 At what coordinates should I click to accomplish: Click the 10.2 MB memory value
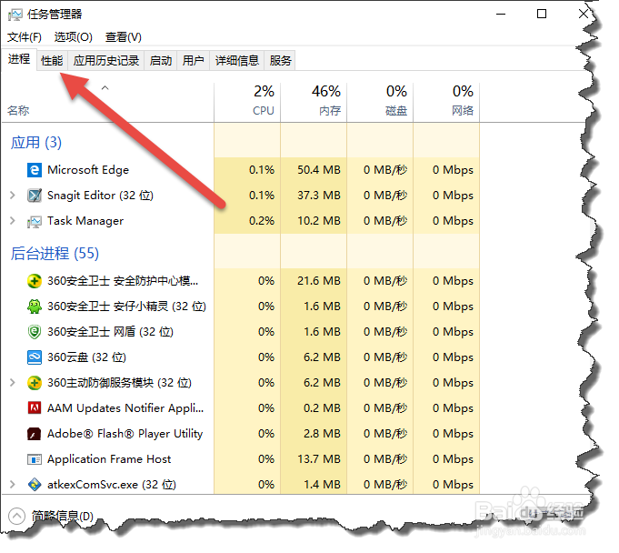319,221
